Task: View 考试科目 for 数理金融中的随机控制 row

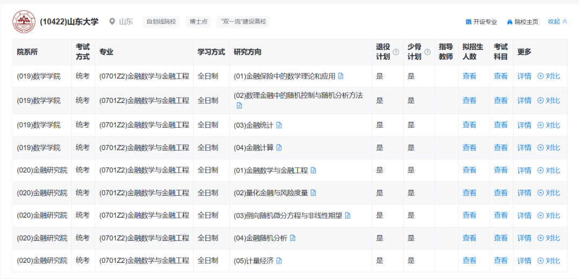Action: tap(501, 100)
